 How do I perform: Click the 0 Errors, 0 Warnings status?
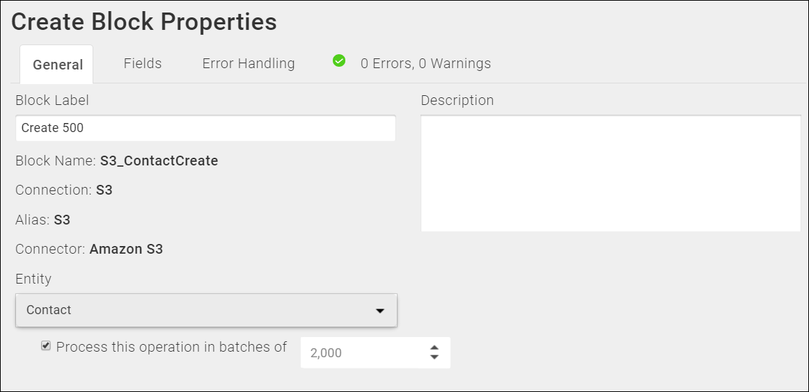pos(425,63)
